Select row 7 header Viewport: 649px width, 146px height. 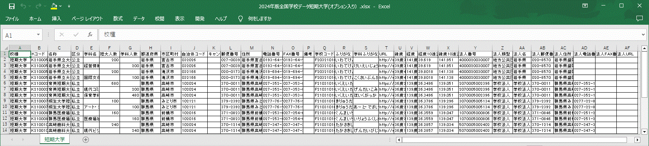click(x=5, y=89)
